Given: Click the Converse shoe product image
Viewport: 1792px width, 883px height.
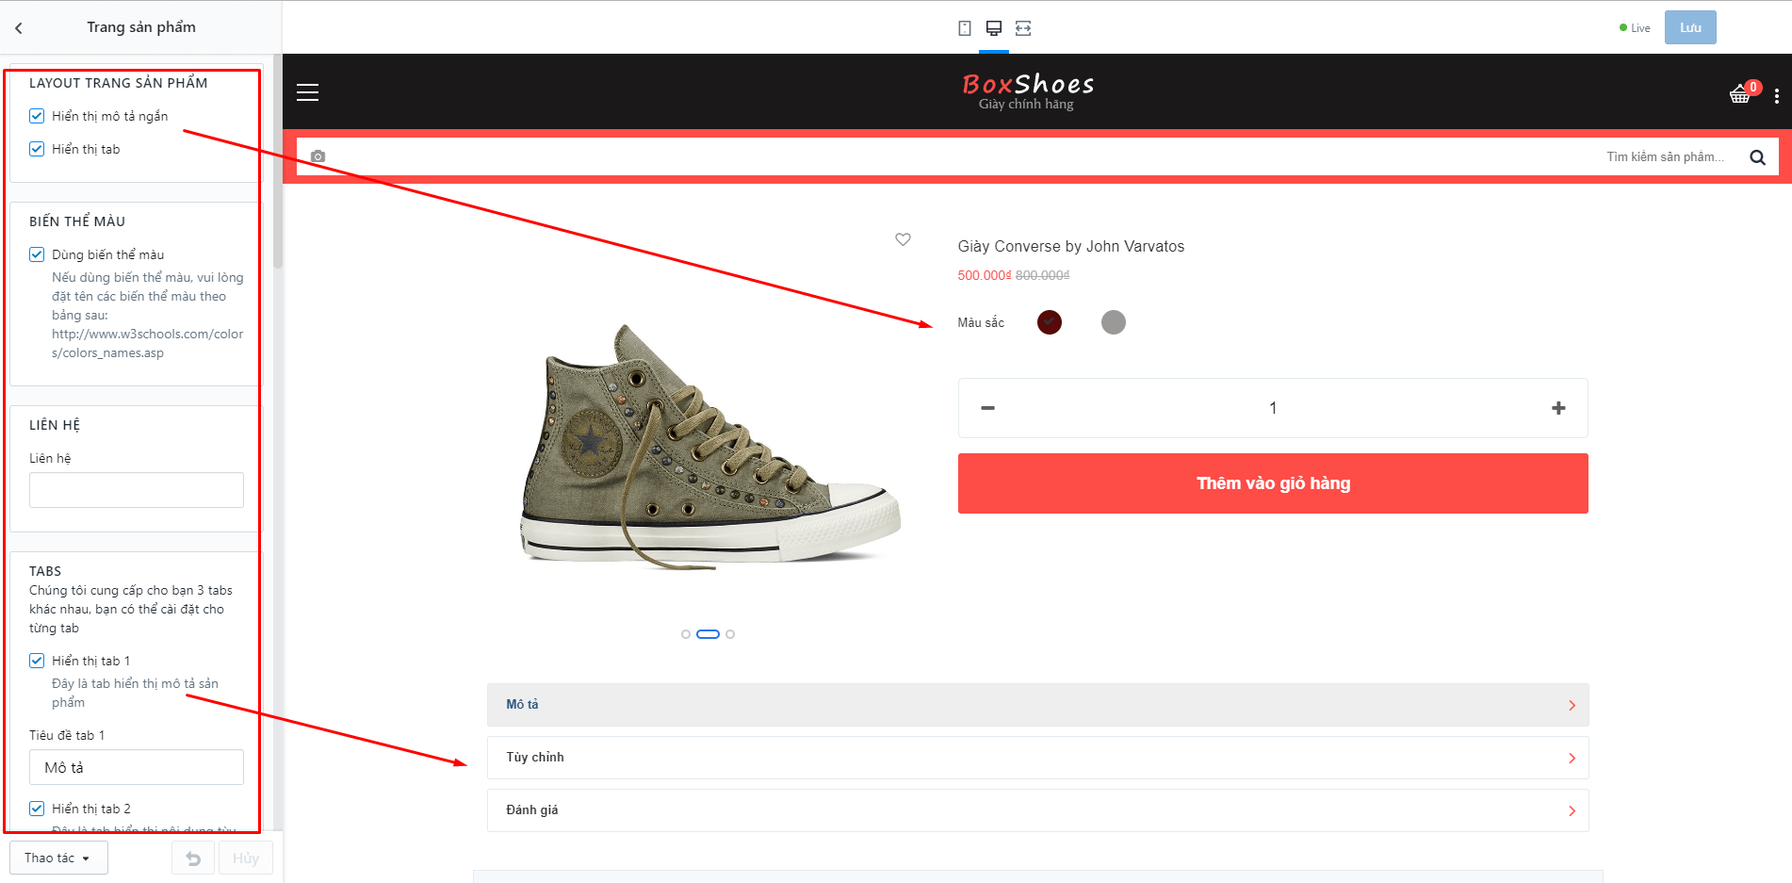Looking at the screenshot, I should pyautogui.click(x=710, y=448).
